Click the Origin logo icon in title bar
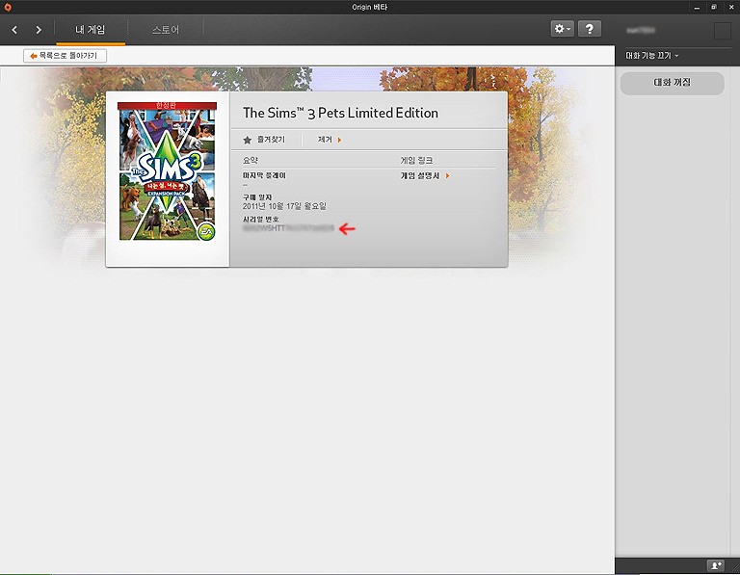The image size is (740, 575). pyautogui.click(x=8, y=7)
